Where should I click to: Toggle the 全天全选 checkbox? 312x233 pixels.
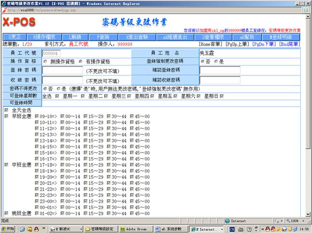click(x=6, y=110)
